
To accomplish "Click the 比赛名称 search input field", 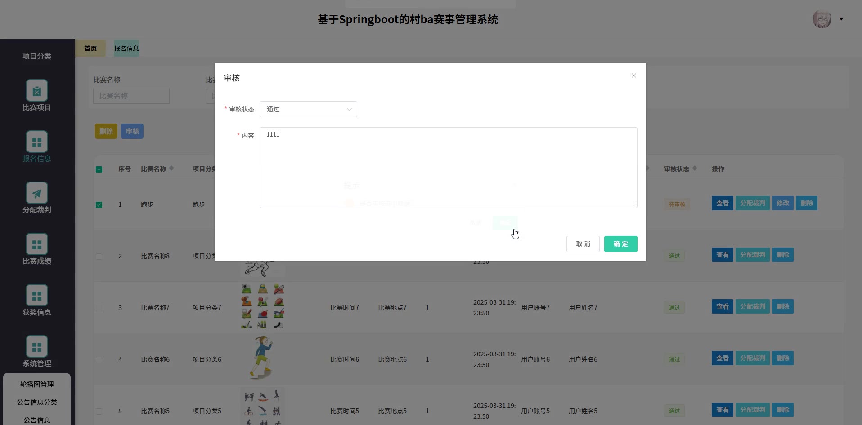I will [x=131, y=96].
